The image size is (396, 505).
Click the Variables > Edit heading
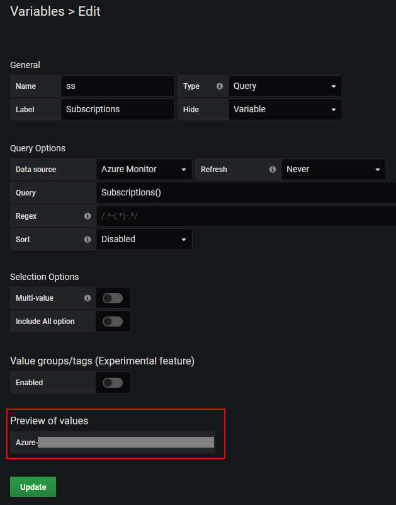(55, 11)
